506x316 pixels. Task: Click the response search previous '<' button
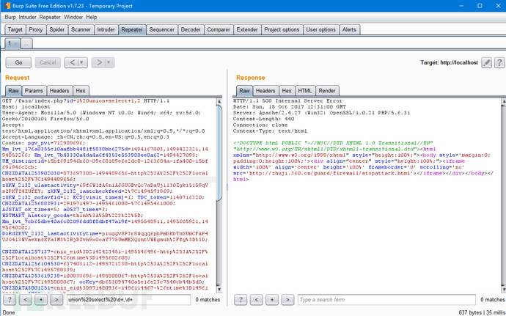point(256,300)
